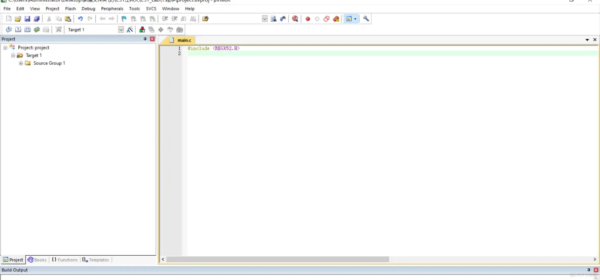The width and height of the screenshot is (600, 280).
Task: Open Configuration wrench icon
Action: [x=366, y=19]
